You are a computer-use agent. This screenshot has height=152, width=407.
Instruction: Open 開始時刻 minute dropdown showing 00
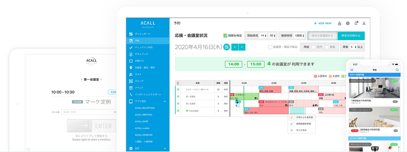(x=273, y=36)
